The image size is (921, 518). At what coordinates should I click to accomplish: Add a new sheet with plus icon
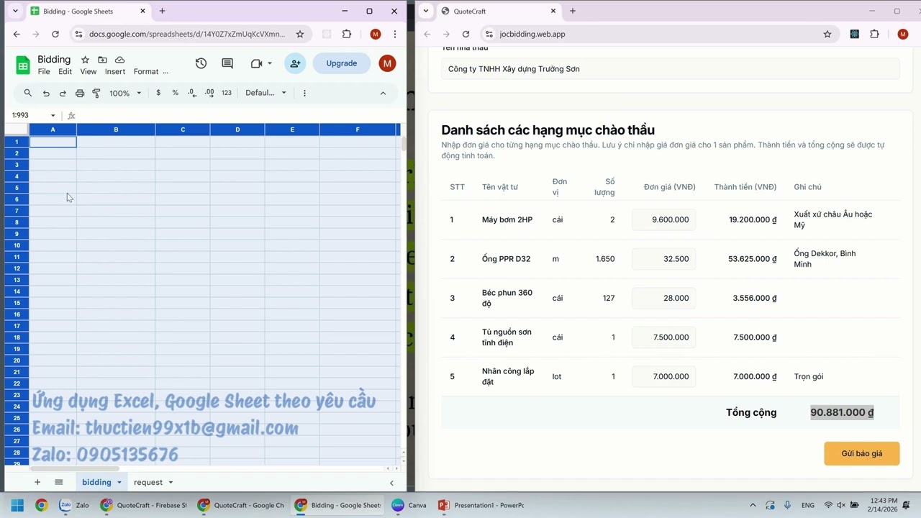point(37,482)
